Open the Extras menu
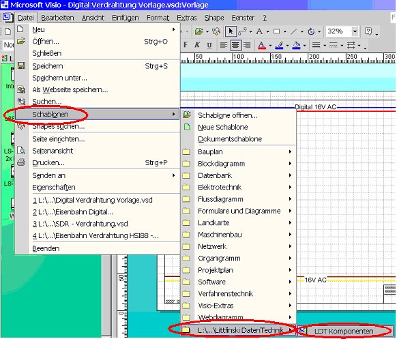The height and width of the screenshot is (339, 397). [x=187, y=18]
